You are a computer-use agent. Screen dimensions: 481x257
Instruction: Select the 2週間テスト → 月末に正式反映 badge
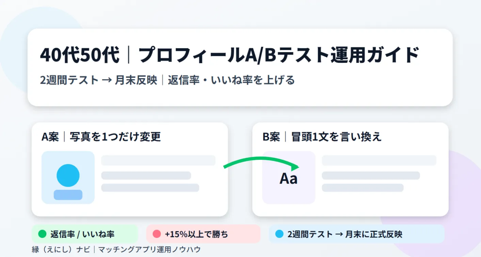[x=356, y=234]
